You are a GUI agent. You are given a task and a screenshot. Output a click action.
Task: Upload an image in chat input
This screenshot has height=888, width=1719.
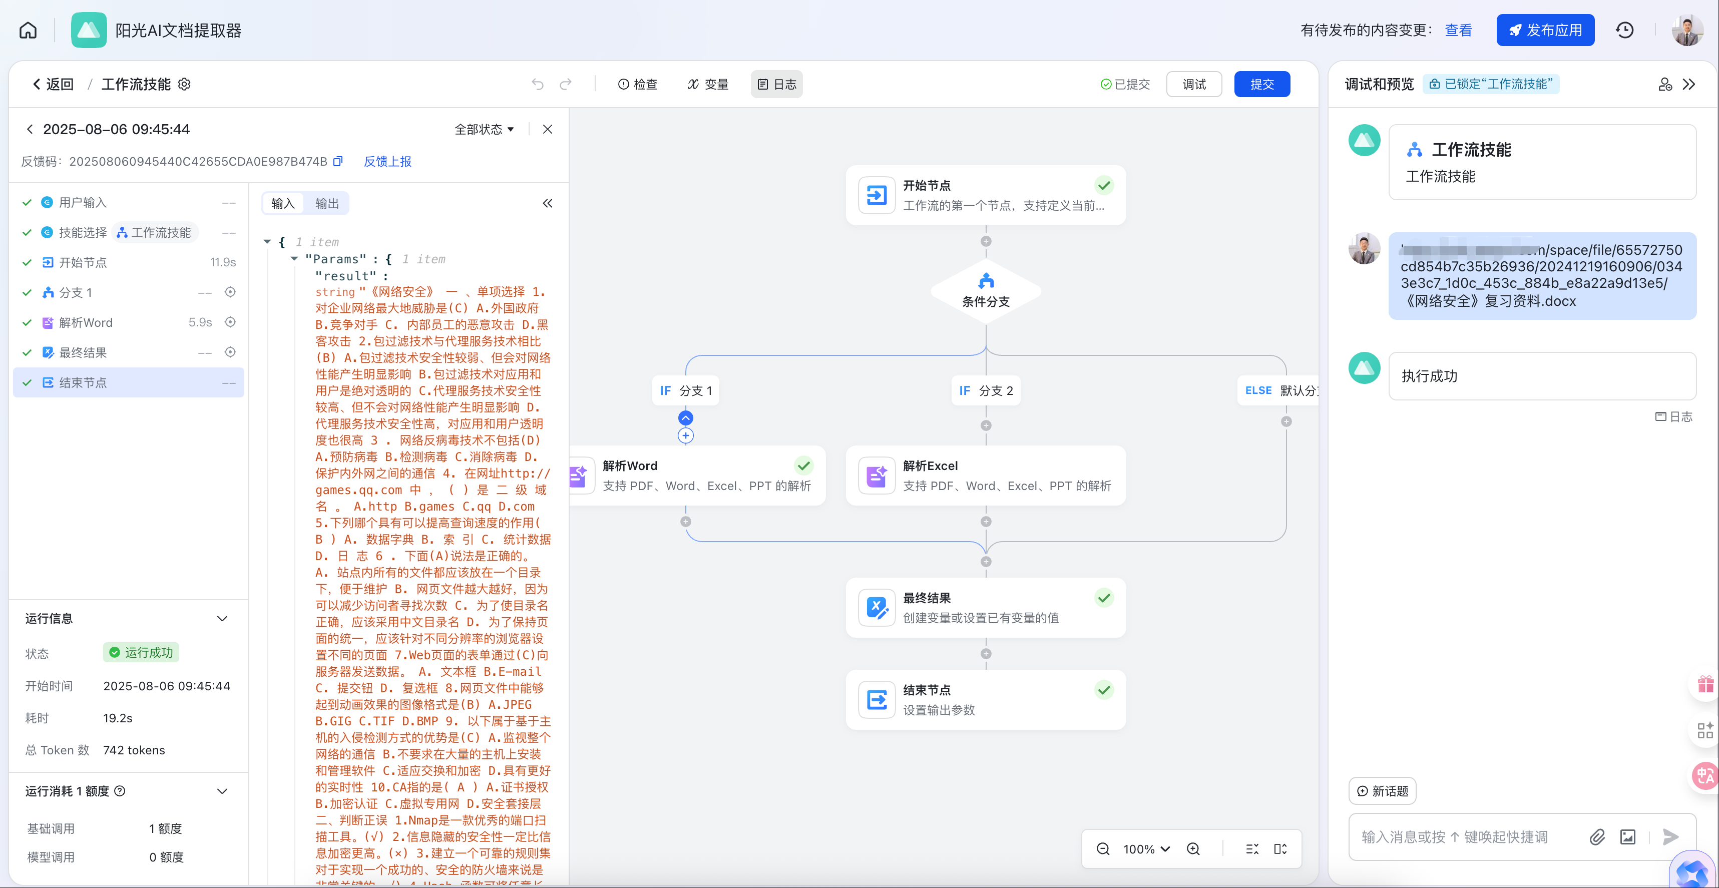(x=1628, y=836)
